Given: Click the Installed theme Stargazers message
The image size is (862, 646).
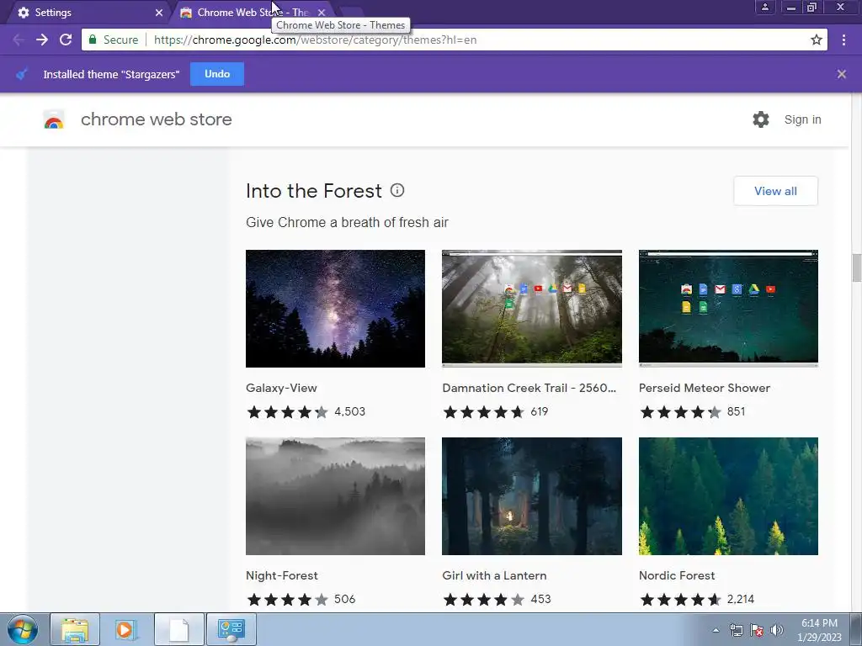Looking at the screenshot, I should click(x=111, y=74).
